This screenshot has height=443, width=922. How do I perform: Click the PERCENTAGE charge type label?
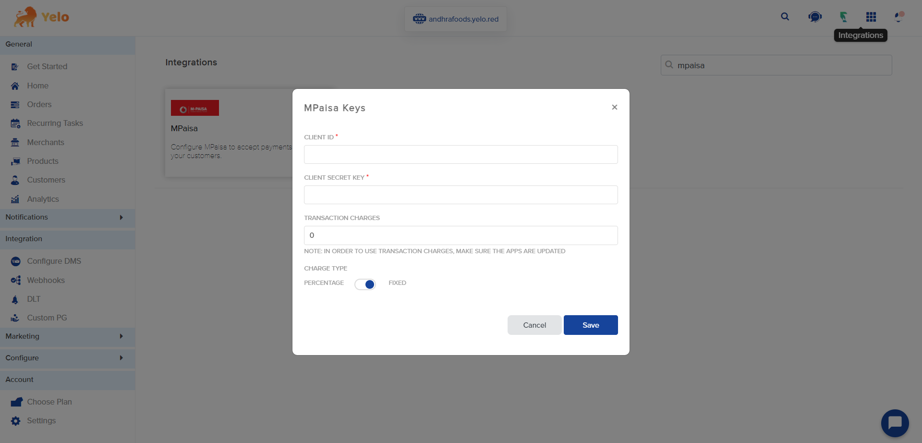[324, 283]
